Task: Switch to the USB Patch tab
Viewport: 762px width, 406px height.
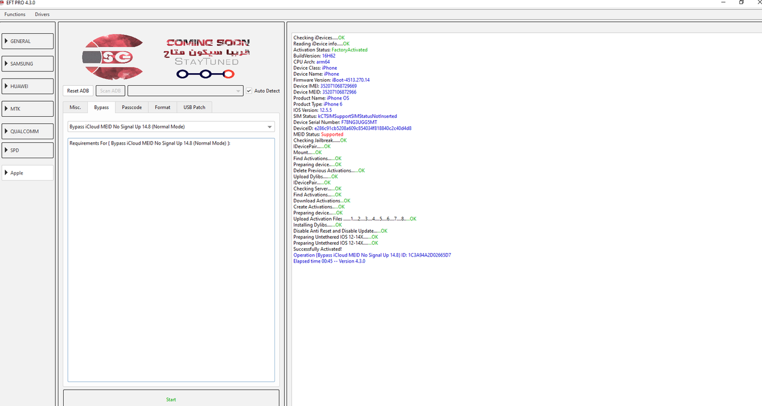Action: pyautogui.click(x=195, y=107)
